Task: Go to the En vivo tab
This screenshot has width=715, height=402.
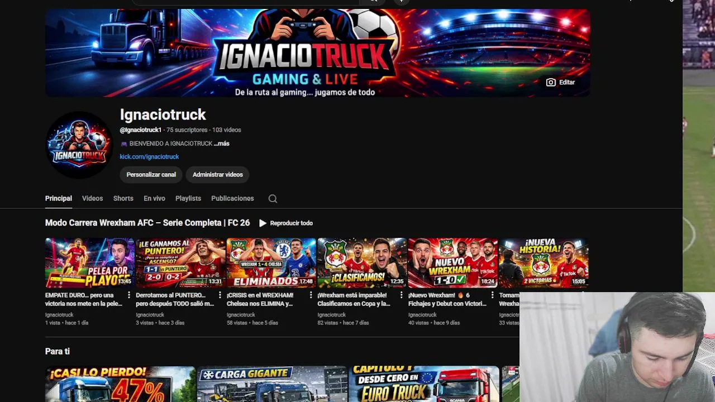Action: (x=154, y=198)
